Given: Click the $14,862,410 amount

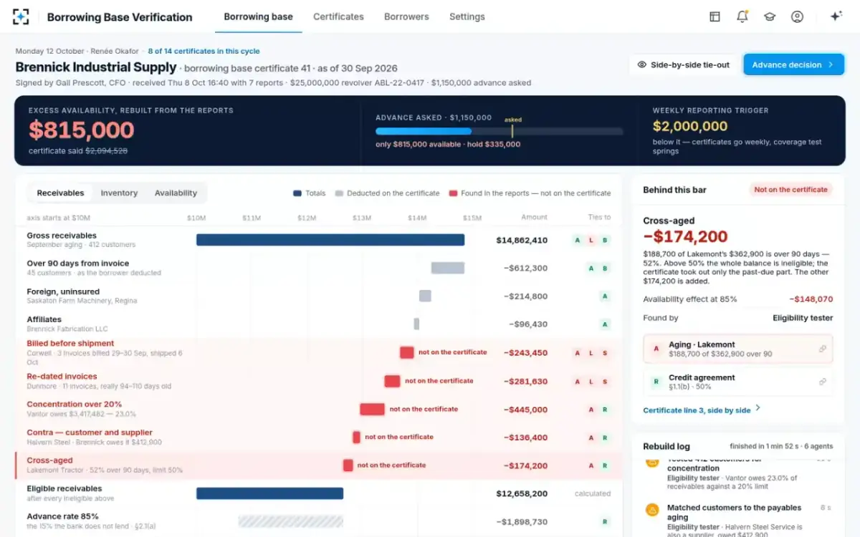Looking at the screenshot, I should 522,241.
